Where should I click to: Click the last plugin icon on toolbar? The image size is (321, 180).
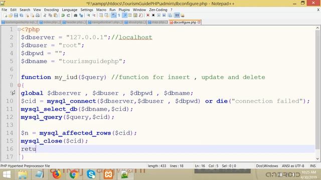click(183, 15)
